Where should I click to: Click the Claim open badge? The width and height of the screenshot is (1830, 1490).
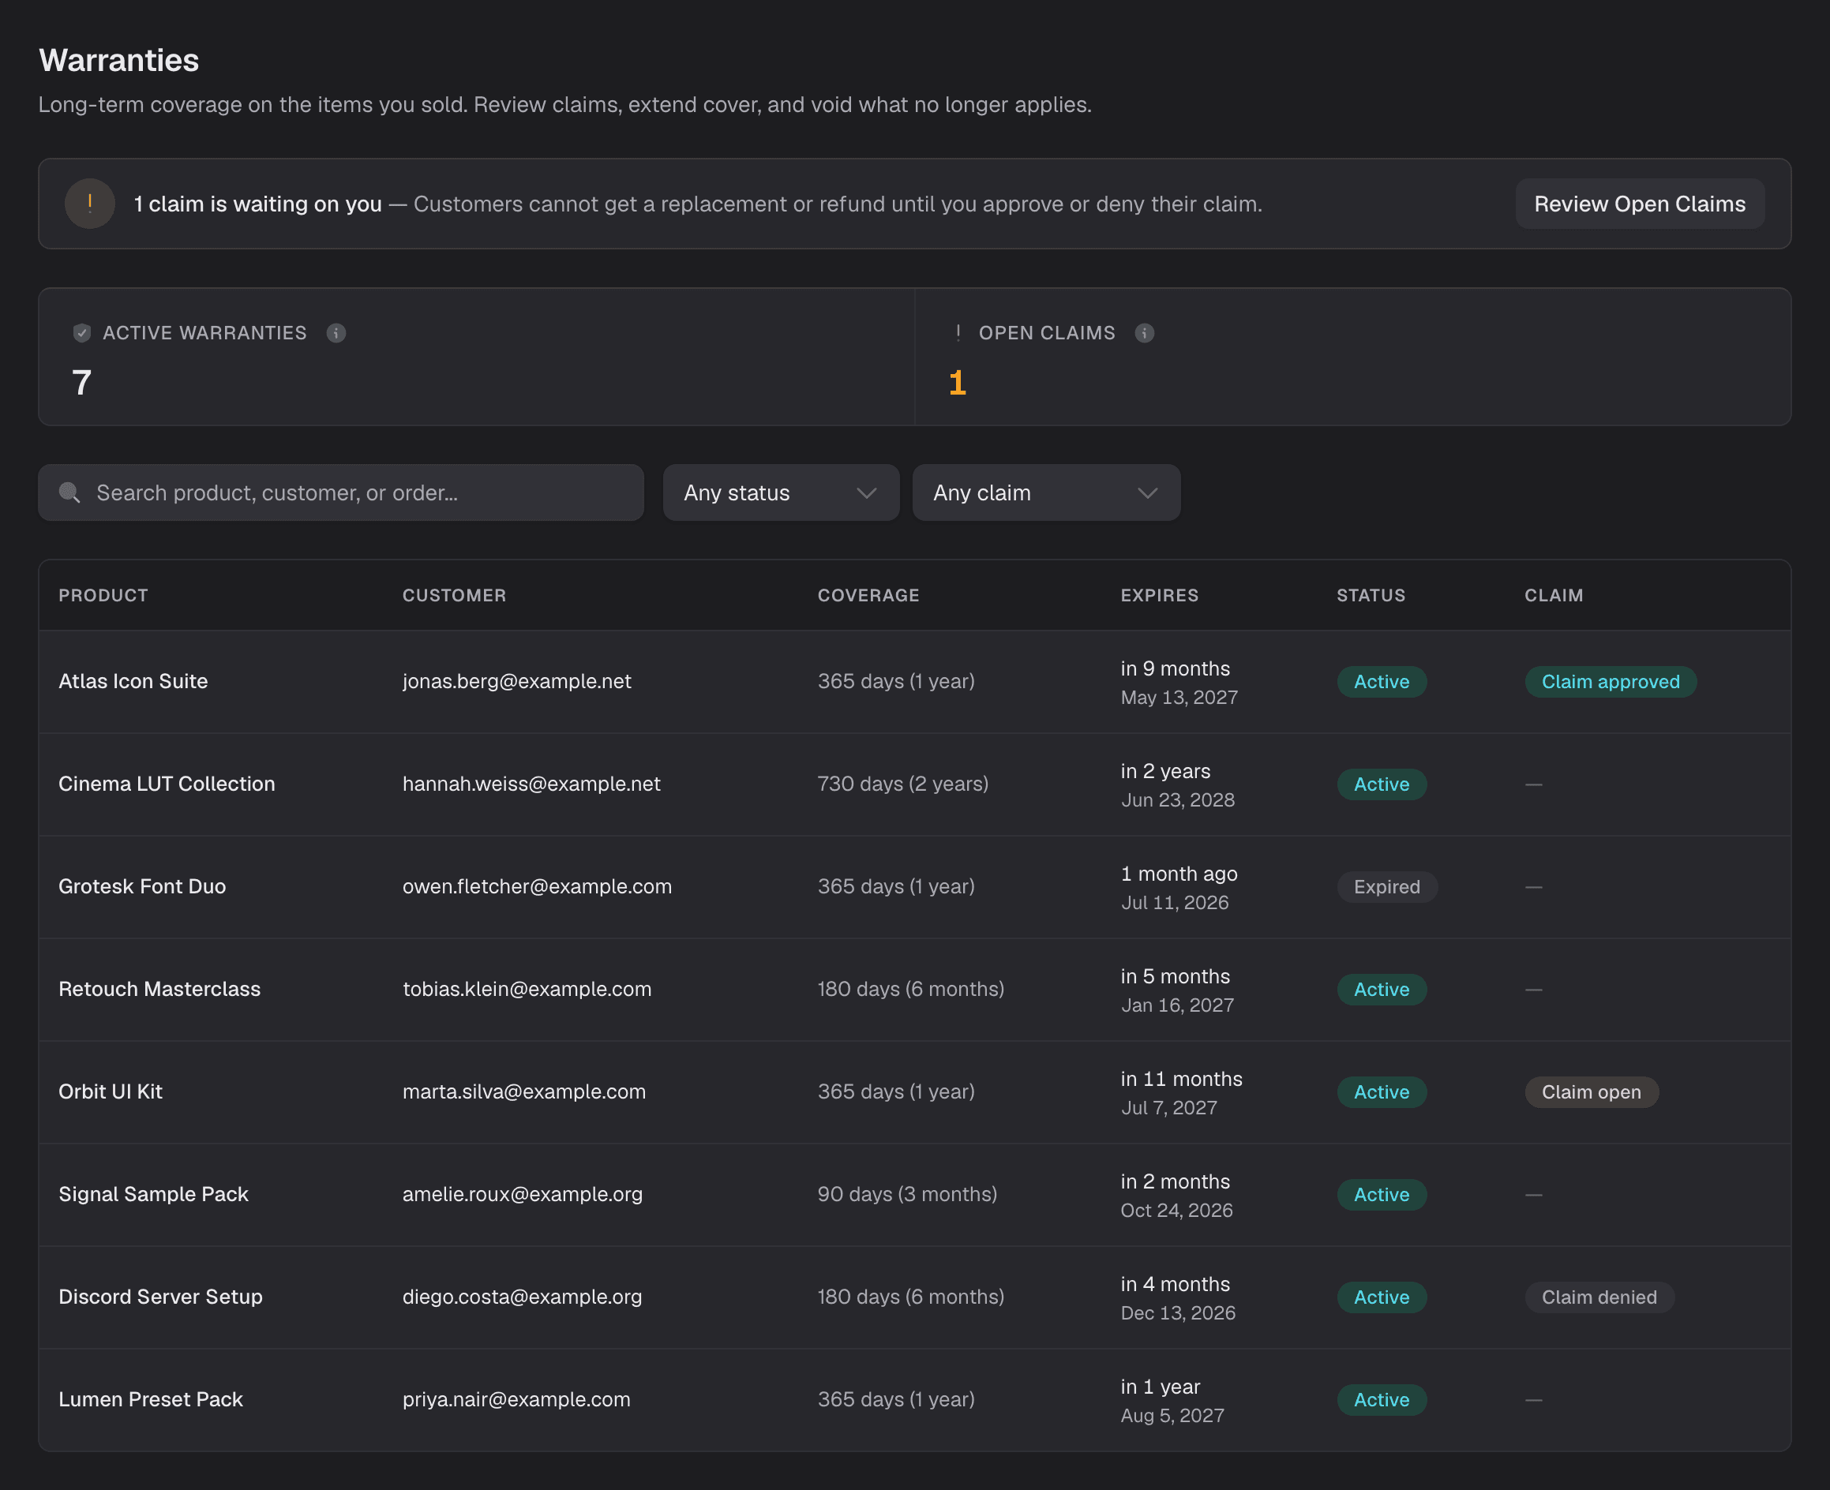point(1592,1091)
